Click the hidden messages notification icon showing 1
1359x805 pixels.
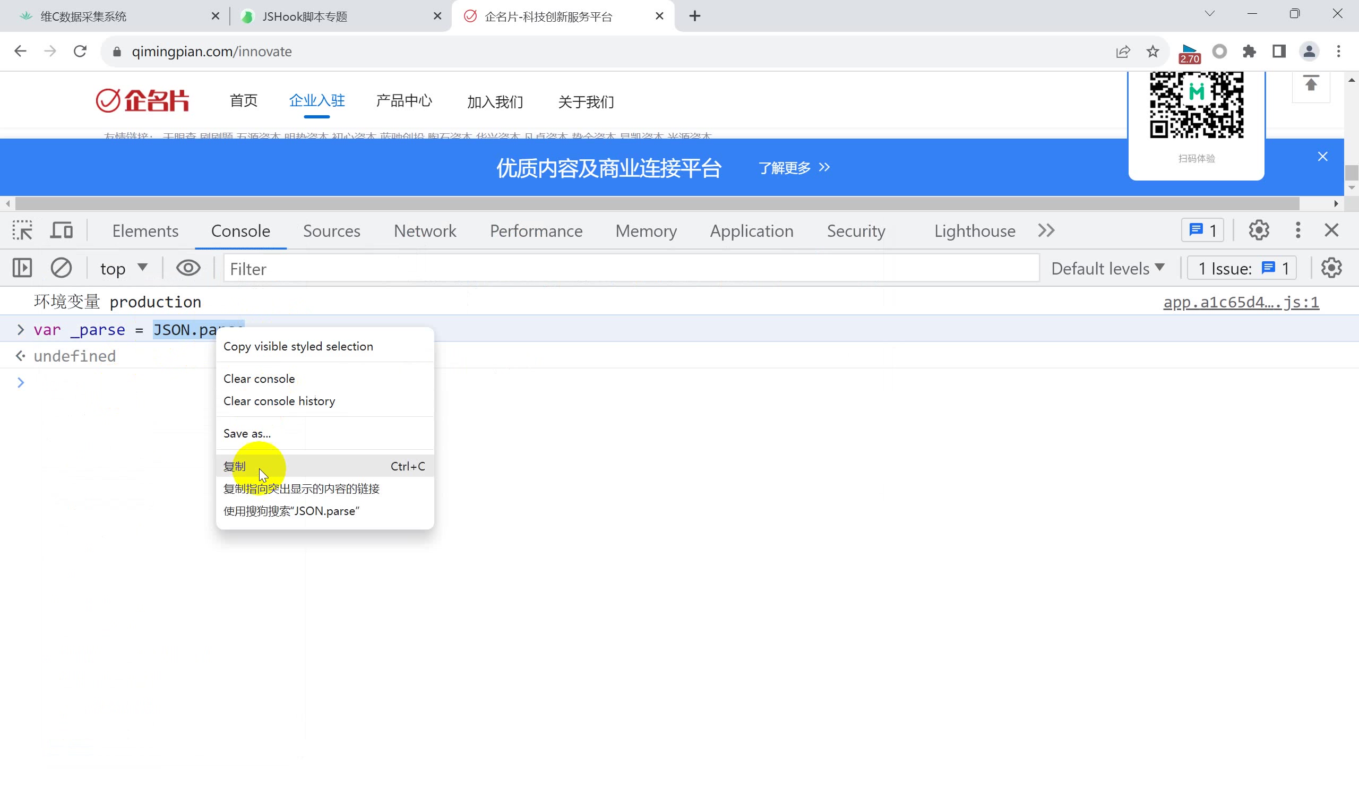tap(1202, 230)
